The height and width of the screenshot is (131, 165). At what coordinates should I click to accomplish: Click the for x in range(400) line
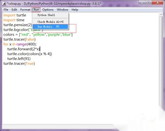tap(20, 44)
